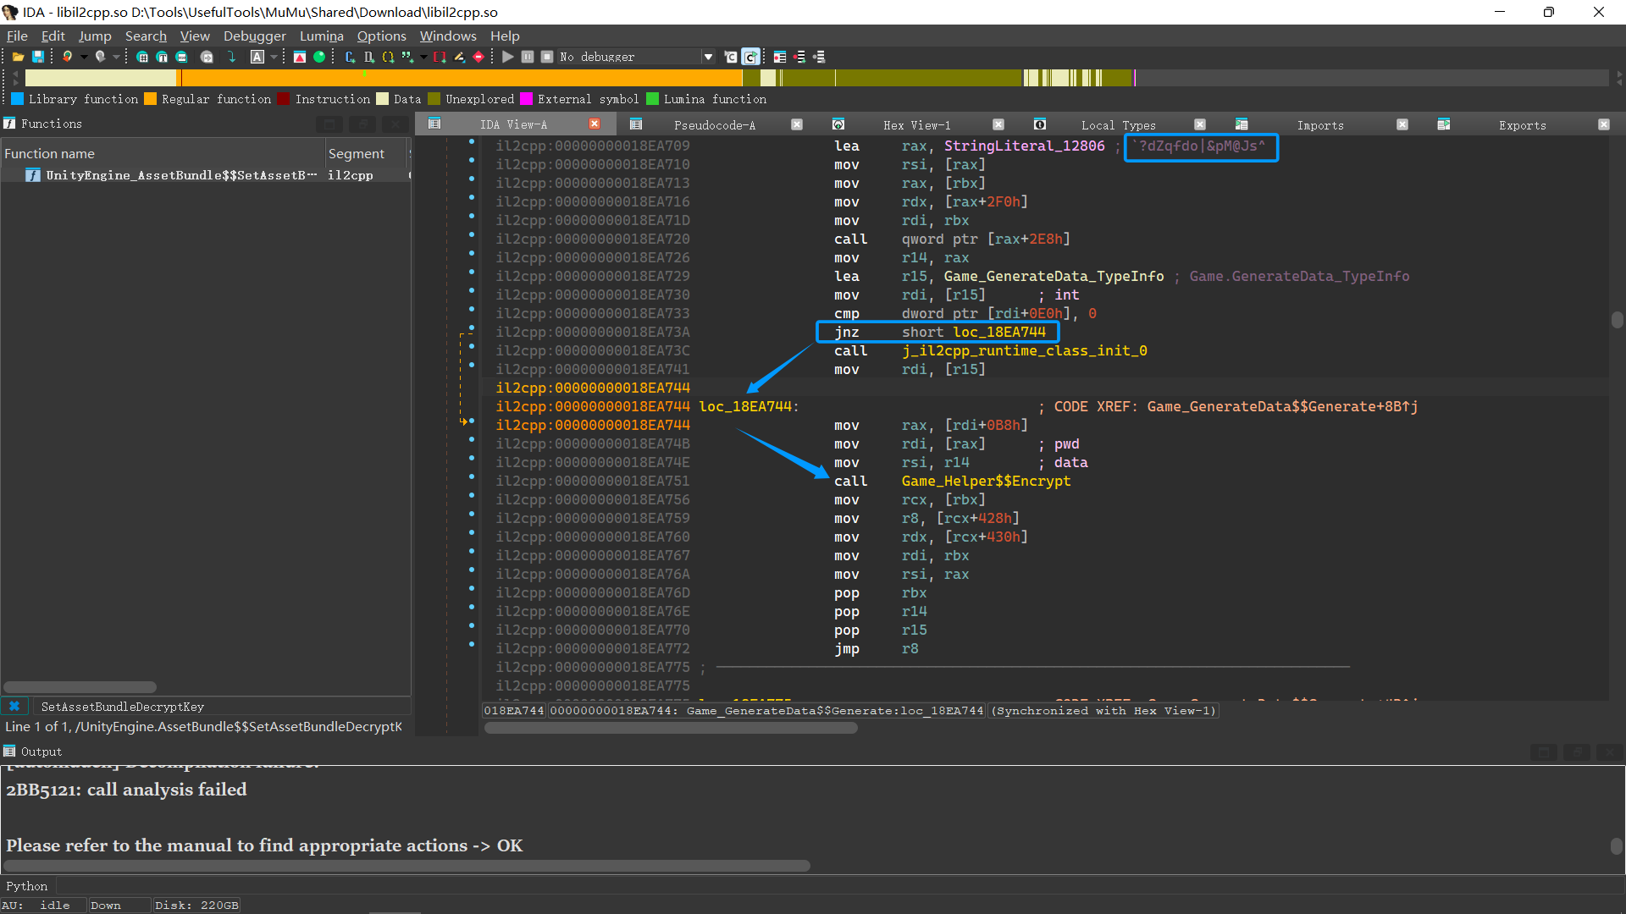Open the No debugger dropdown
Screen dimensions: 1626x914
pyautogui.click(x=708, y=57)
